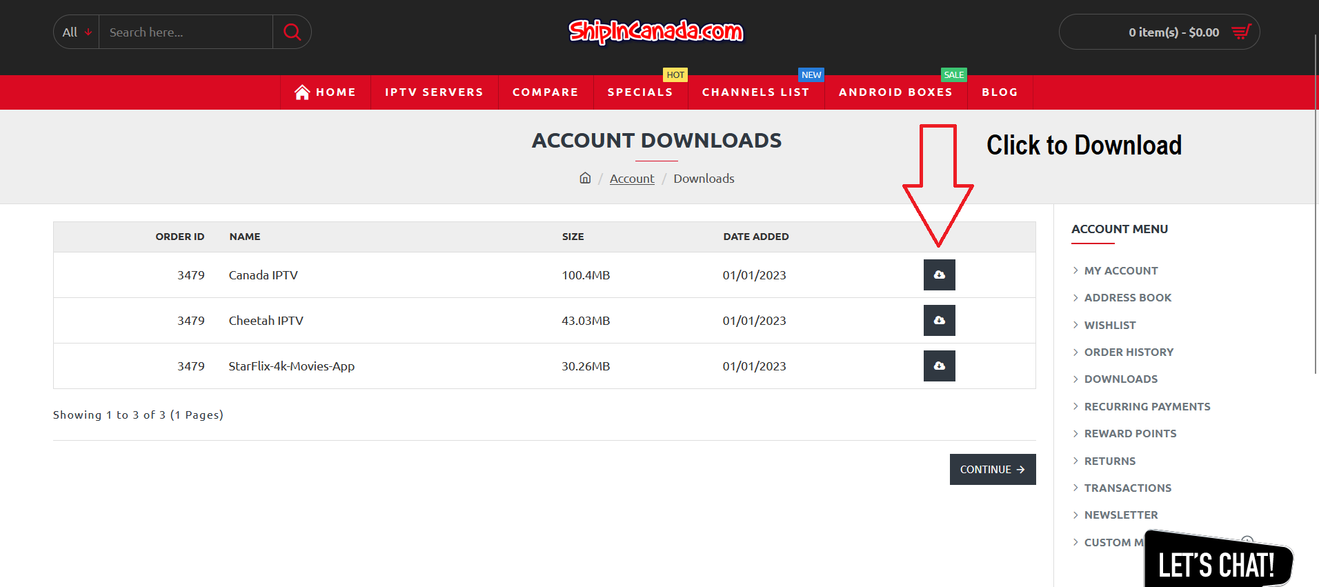Download the Canada IPTV file

point(939,275)
